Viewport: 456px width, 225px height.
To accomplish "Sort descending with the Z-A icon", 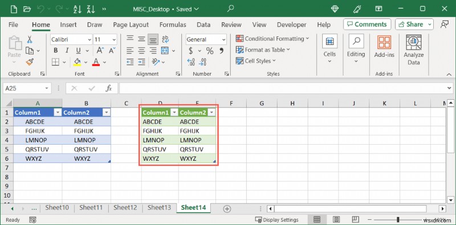I will 91,9.
